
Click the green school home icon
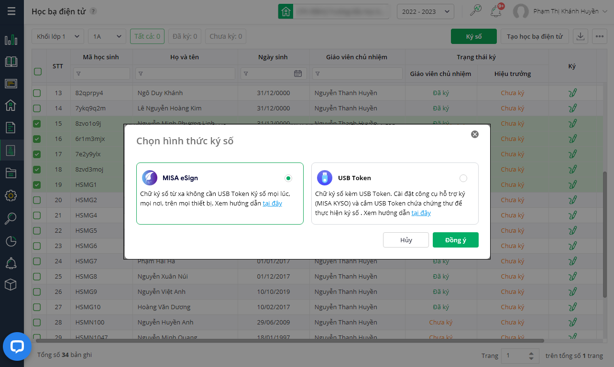click(285, 11)
